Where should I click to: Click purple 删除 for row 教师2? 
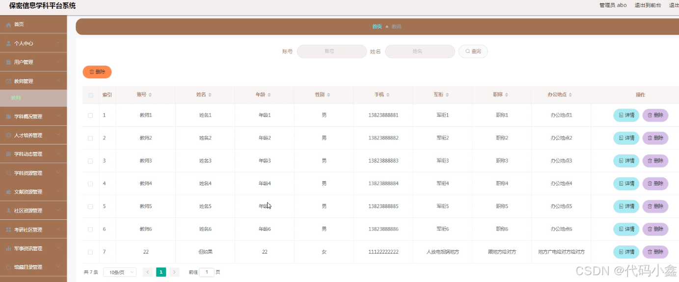[x=655, y=138]
